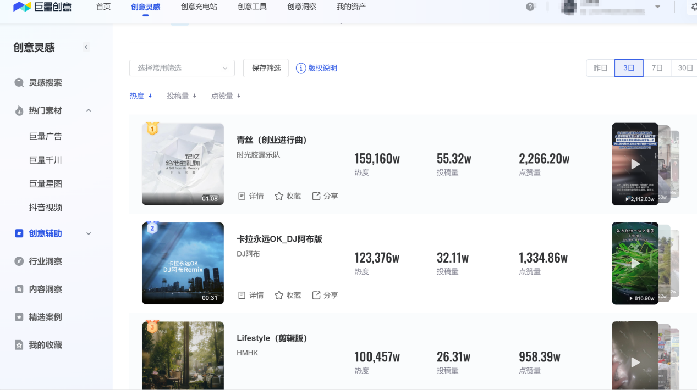Open the 创意充电站 tab
This screenshot has height=390, width=697.
199,7
